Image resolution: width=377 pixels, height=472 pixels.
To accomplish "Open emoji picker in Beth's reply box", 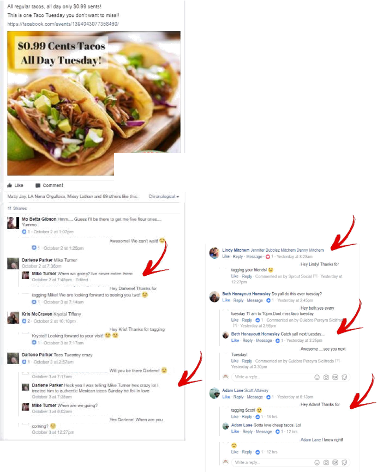I will [x=317, y=377].
